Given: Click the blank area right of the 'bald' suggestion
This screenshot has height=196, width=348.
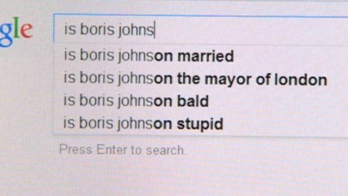Looking at the screenshot, I should tap(277, 101).
